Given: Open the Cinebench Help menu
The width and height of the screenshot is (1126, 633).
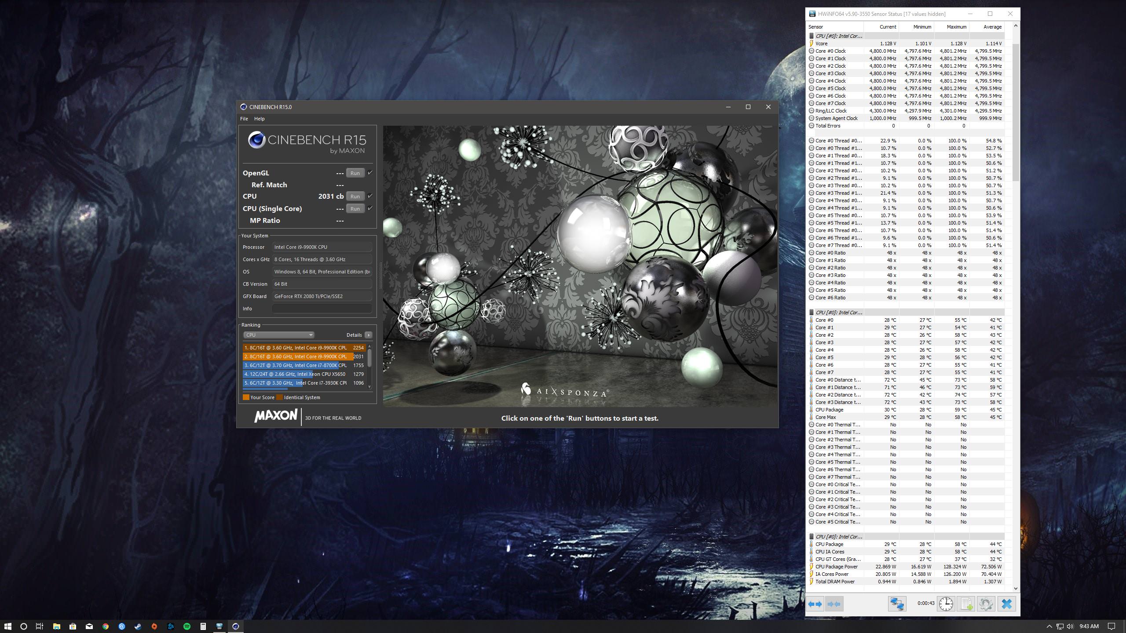Looking at the screenshot, I should (x=260, y=119).
